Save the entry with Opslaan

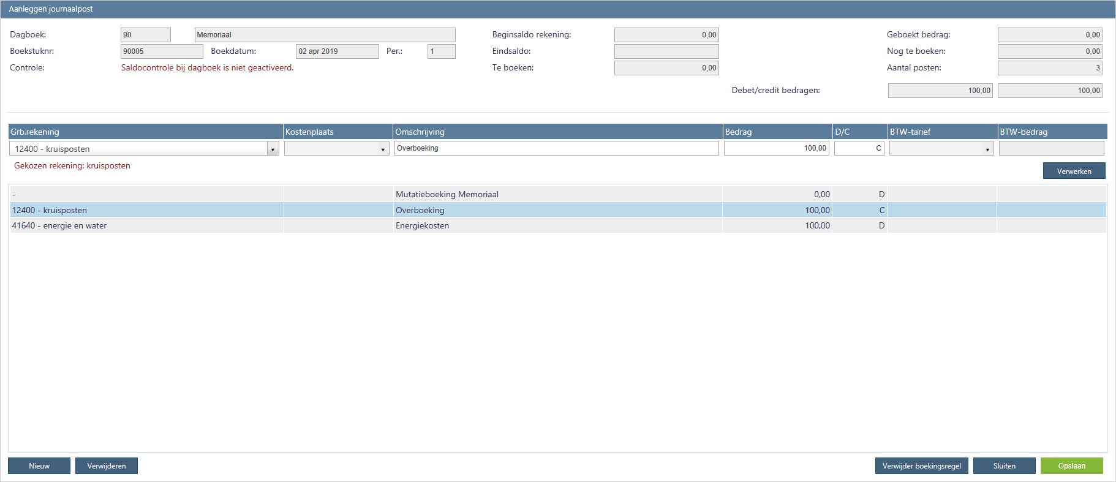click(1072, 466)
